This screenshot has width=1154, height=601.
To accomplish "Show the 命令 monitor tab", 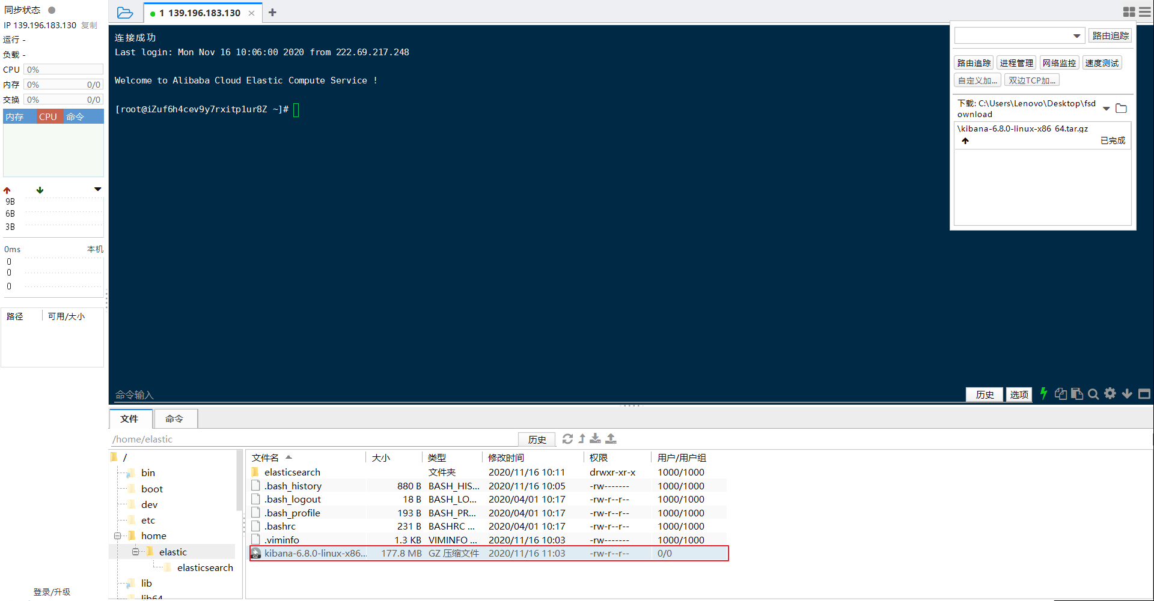I will point(83,116).
